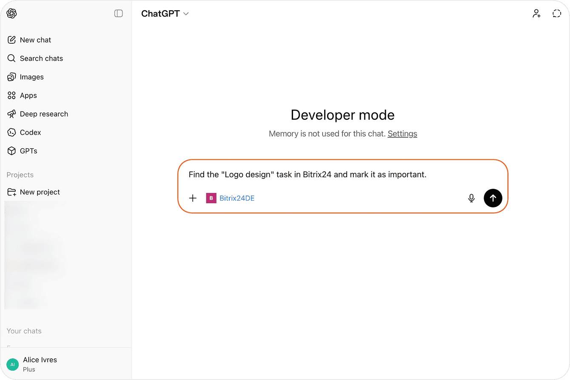Create a New project
570x380 pixels.
(40, 192)
